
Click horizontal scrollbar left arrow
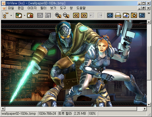(3, 109)
